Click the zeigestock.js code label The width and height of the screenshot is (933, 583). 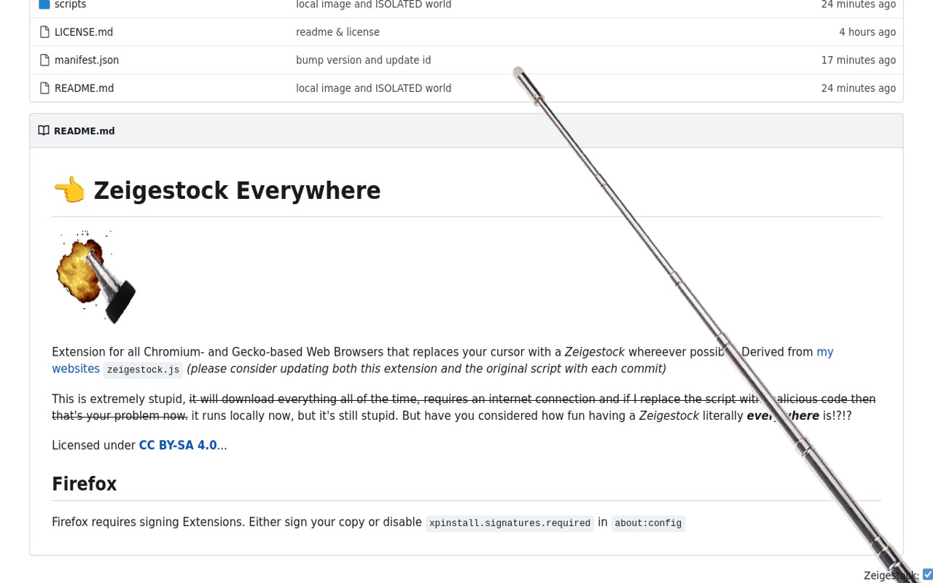coord(143,369)
